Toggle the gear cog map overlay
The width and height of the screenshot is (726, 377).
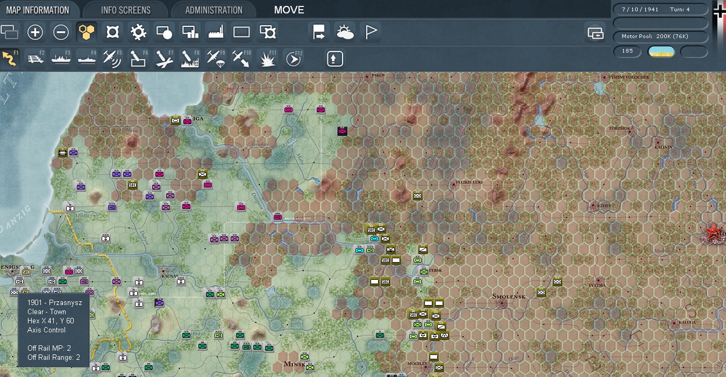tap(138, 33)
